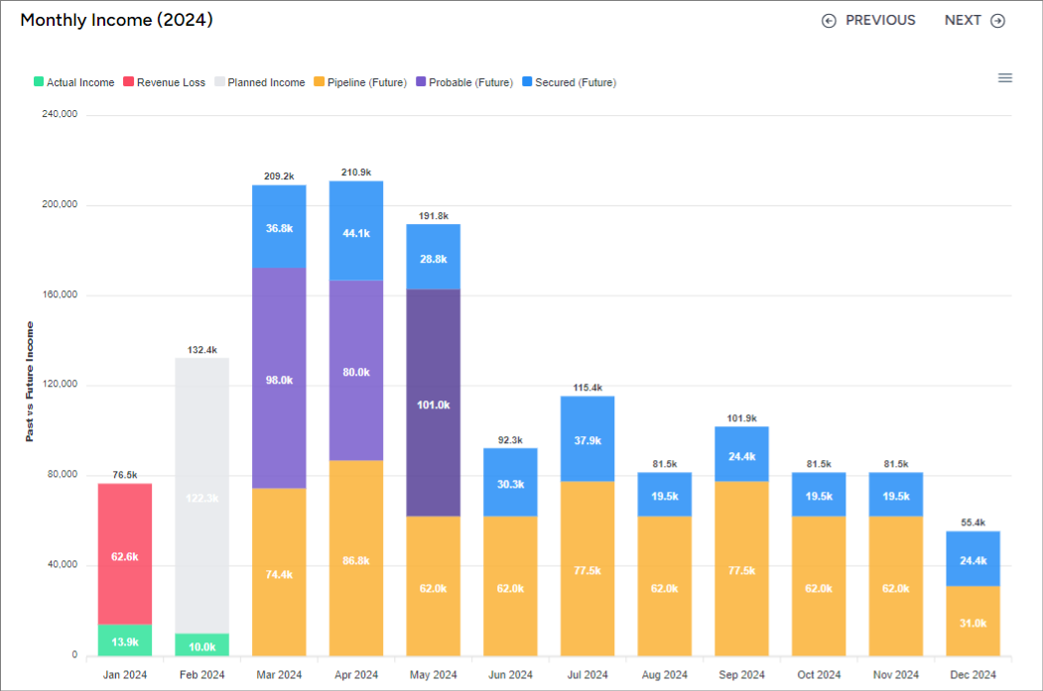Click the green 13.9k January actual segment
Screen dimensions: 1043x691
coord(125,640)
